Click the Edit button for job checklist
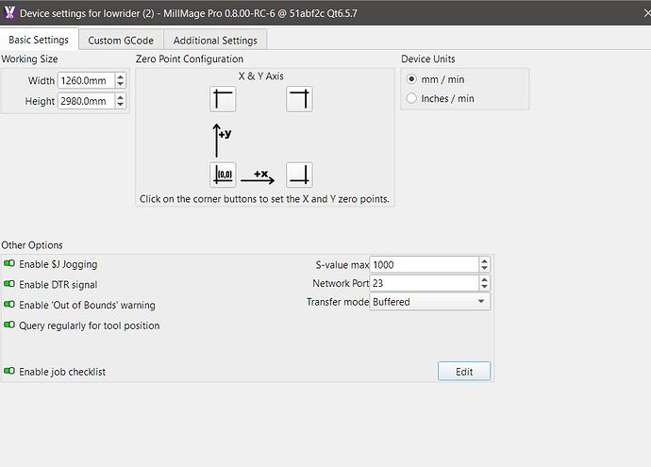This screenshot has width=651, height=467. [x=463, y=372]
